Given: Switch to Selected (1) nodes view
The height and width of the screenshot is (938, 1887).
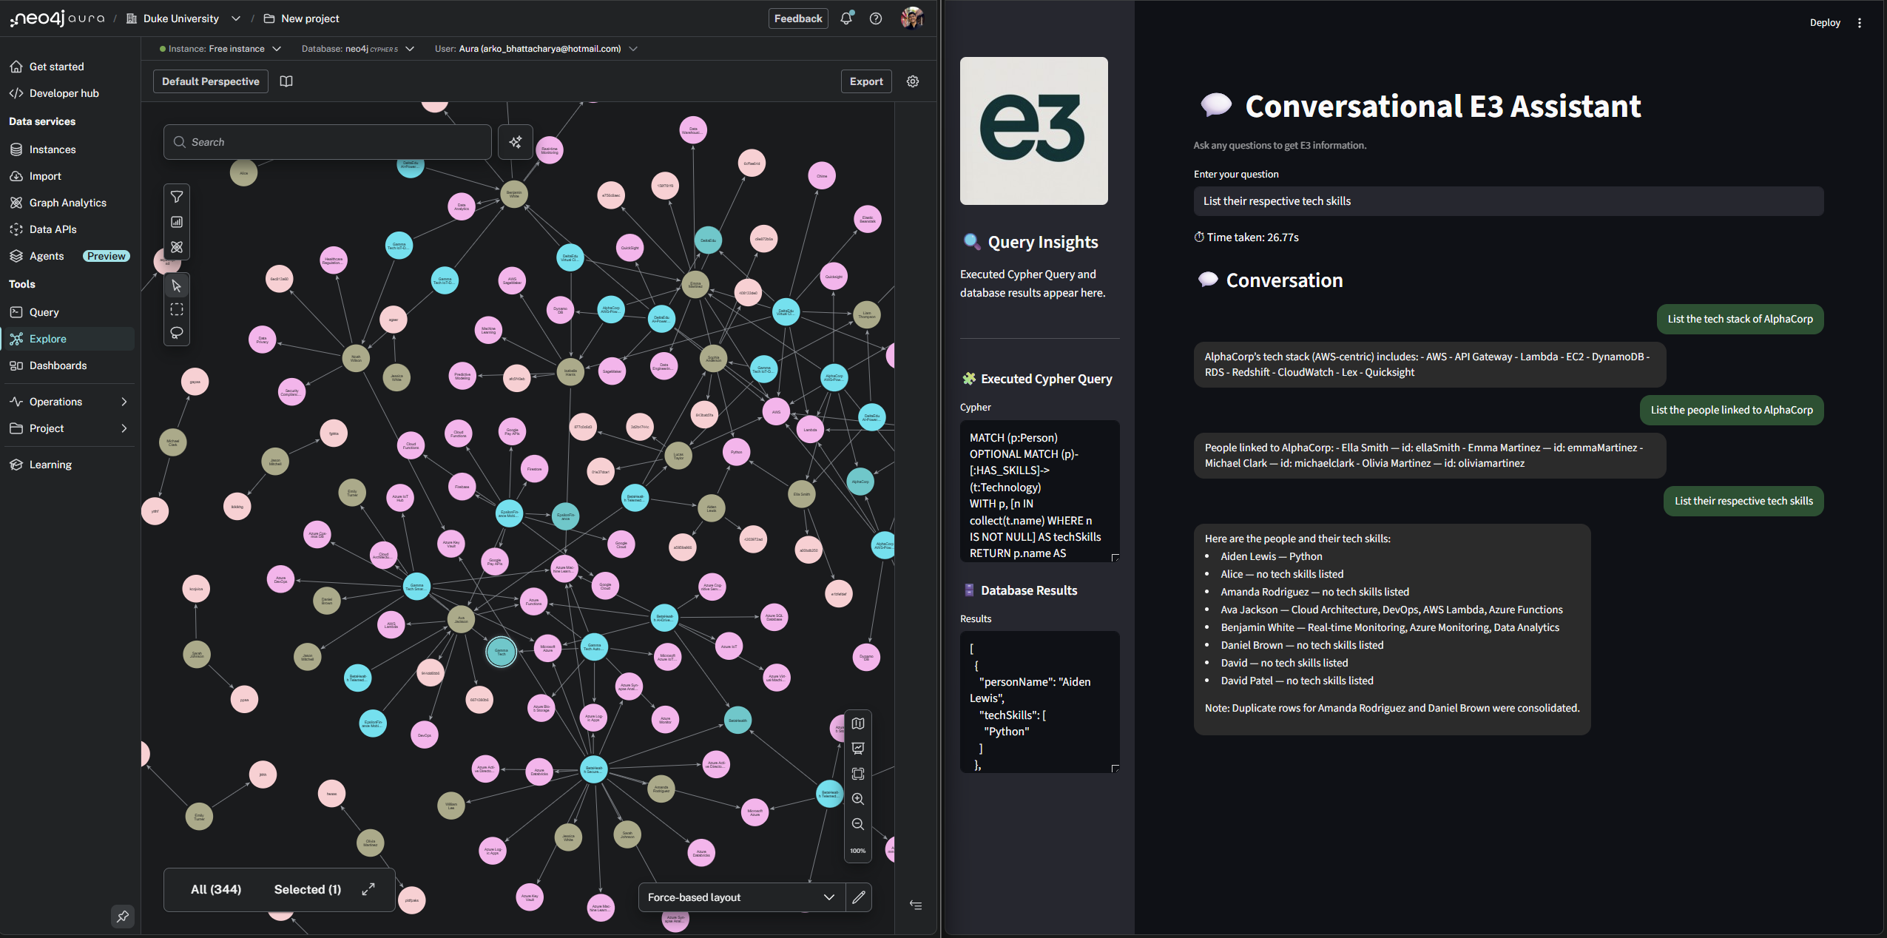Looking at the screenshot, I should (308, 889).
